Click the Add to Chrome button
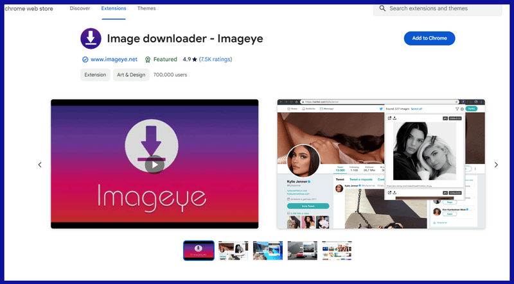The width and height of the screenshot is (514, 284). [429, 38]
